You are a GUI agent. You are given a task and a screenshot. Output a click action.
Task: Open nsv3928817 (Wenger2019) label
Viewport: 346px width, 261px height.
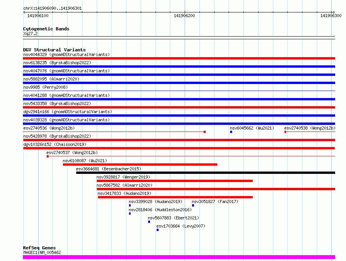click(x=123, y=177)
